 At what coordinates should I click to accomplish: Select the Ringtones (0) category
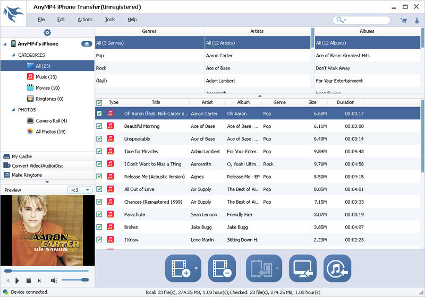(x=49, y=99)
